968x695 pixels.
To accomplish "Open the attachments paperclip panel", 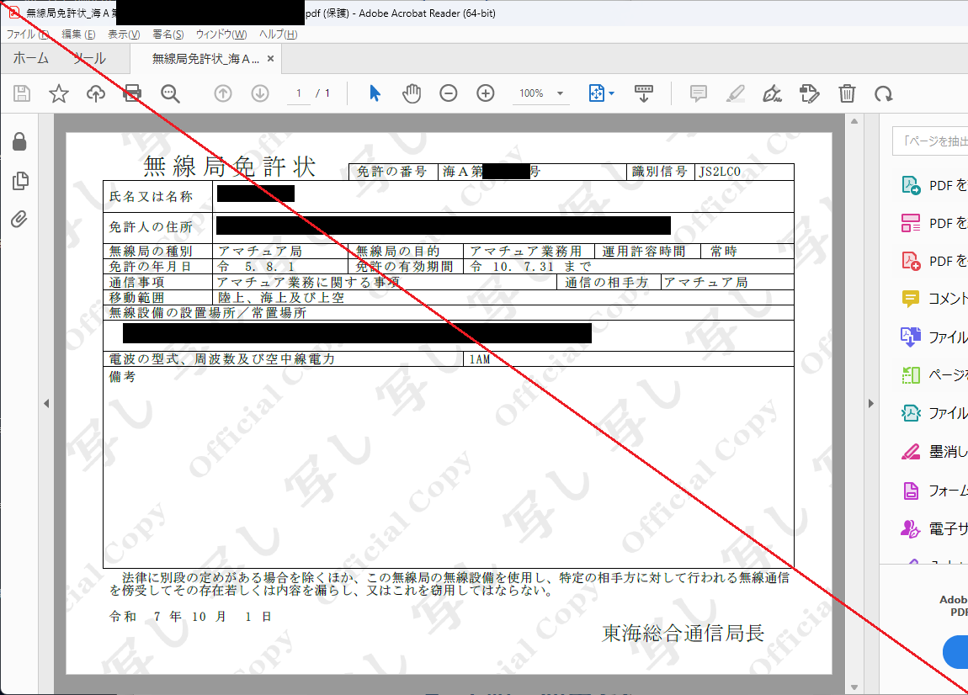I will [20, 220].
